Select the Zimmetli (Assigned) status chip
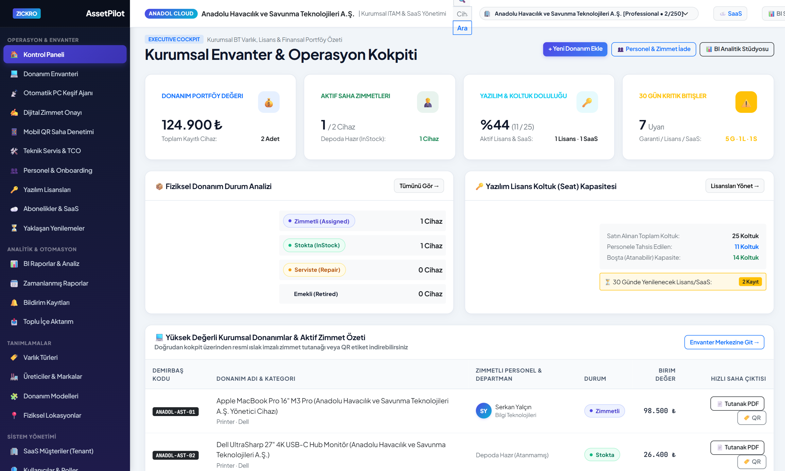The width and height of the screenshot is (785, 471). [x=319, y=221]
